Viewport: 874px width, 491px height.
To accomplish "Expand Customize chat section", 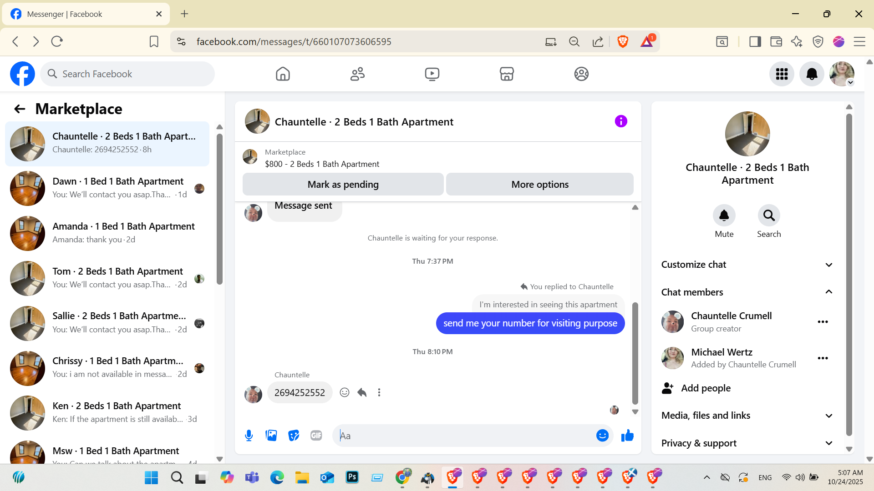I will [747, 265].
